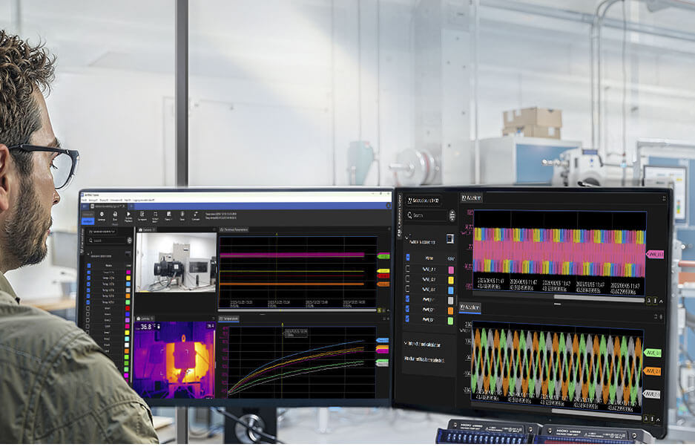Click the Connect icon at the toolbar's right end
Screen dimensions: 695x447
[x=196, y=216]
